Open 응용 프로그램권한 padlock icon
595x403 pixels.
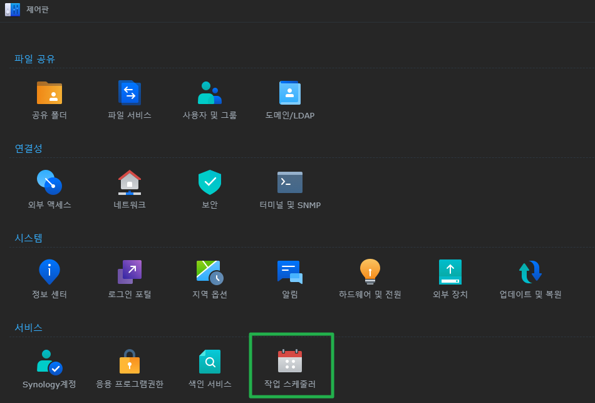coord(130,362)
